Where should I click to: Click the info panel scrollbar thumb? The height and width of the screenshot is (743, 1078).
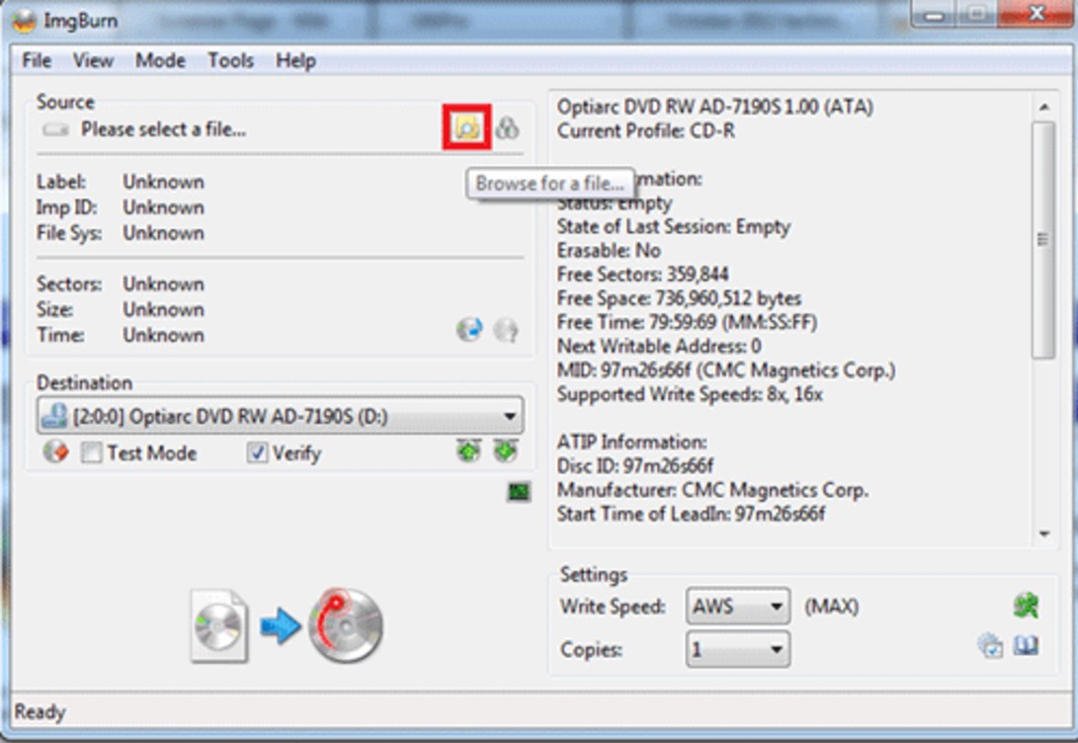(1043, 240)
